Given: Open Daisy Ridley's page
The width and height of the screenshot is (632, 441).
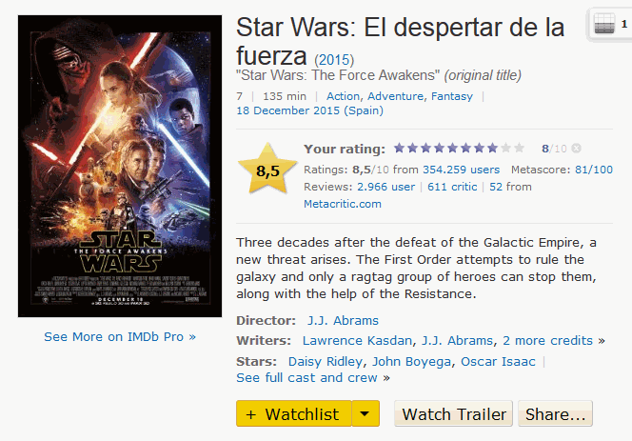Looking at the screenshot, I should coord(326,361).
